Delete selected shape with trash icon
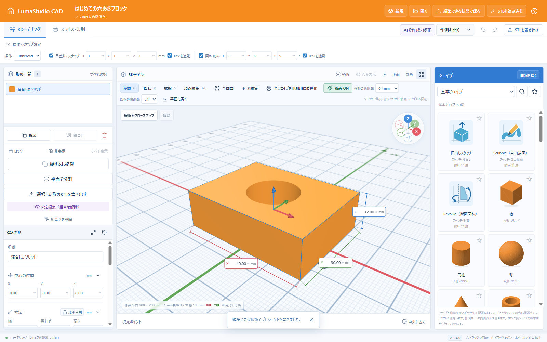The image size is (547, 342). click(x=105, y=135)
